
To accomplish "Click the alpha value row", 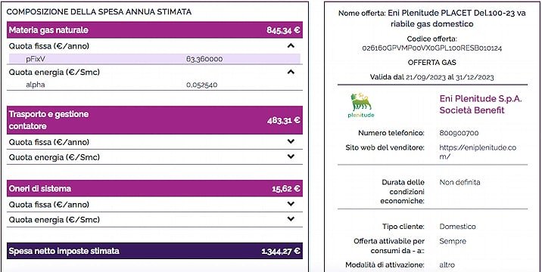I will (154, 85).
